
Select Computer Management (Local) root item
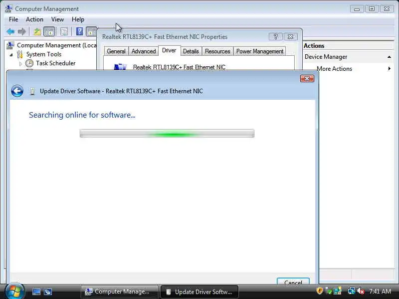[x=56, y=45]
